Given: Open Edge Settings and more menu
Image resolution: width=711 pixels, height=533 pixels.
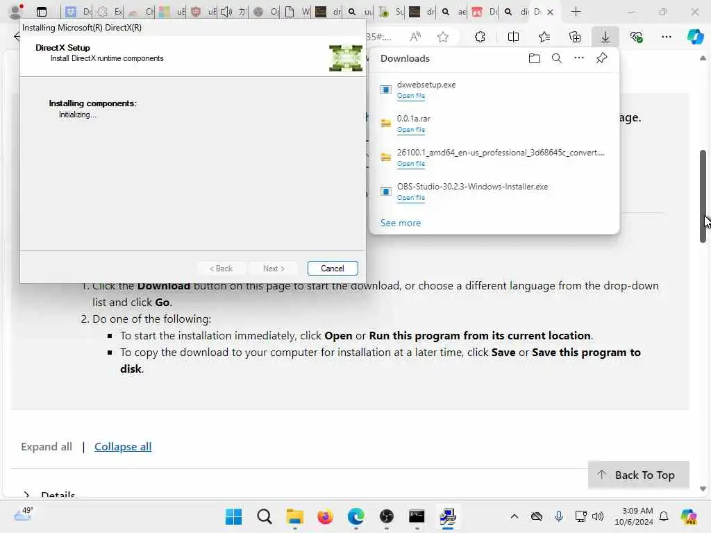Looking at the screenshot, I should point(666,37).
